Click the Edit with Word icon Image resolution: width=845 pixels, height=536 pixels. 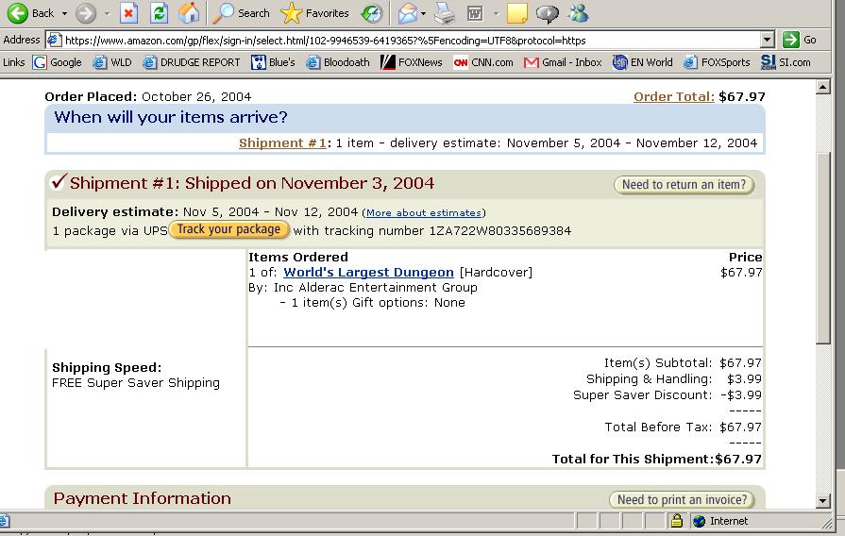coord(475,13)
